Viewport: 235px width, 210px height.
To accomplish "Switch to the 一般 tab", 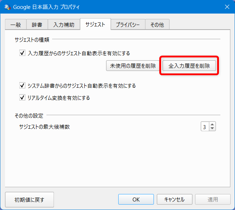I will tap(16, 25).
